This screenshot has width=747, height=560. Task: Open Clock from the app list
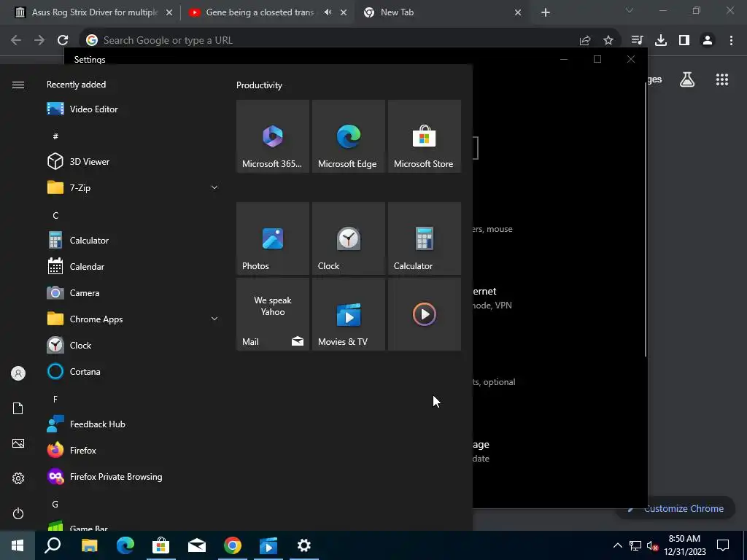(x=133, y=345)
